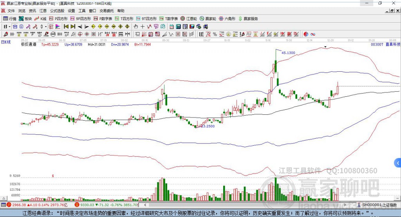Viewport: 401px width, 217px height.
Task: Open the 9P四方形 tool
Action: pyautogui.click(x=81, y=19)
